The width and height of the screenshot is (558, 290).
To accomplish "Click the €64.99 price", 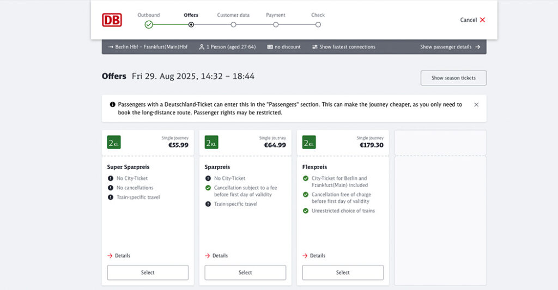I will (275, 145).
